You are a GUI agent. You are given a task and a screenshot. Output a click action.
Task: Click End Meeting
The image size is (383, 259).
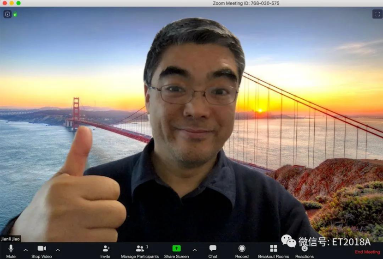pos(367,252)
